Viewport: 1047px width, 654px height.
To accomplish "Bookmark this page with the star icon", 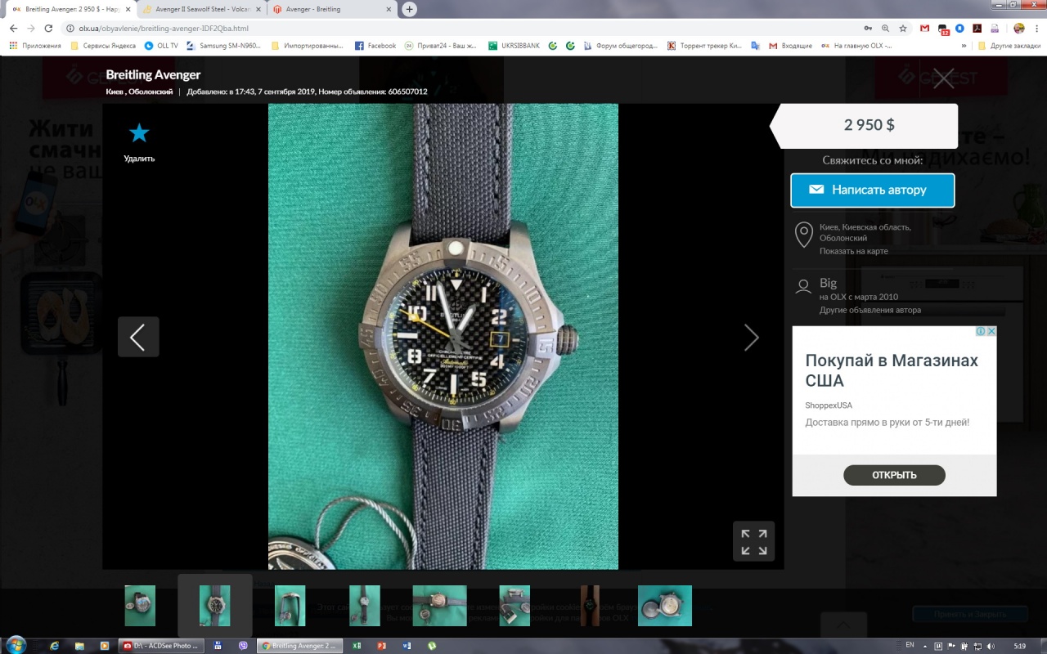I will (903, 28).
